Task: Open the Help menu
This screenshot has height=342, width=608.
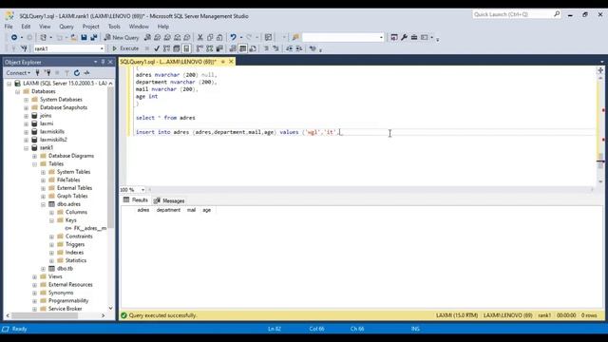Action: tap(162, 27)
